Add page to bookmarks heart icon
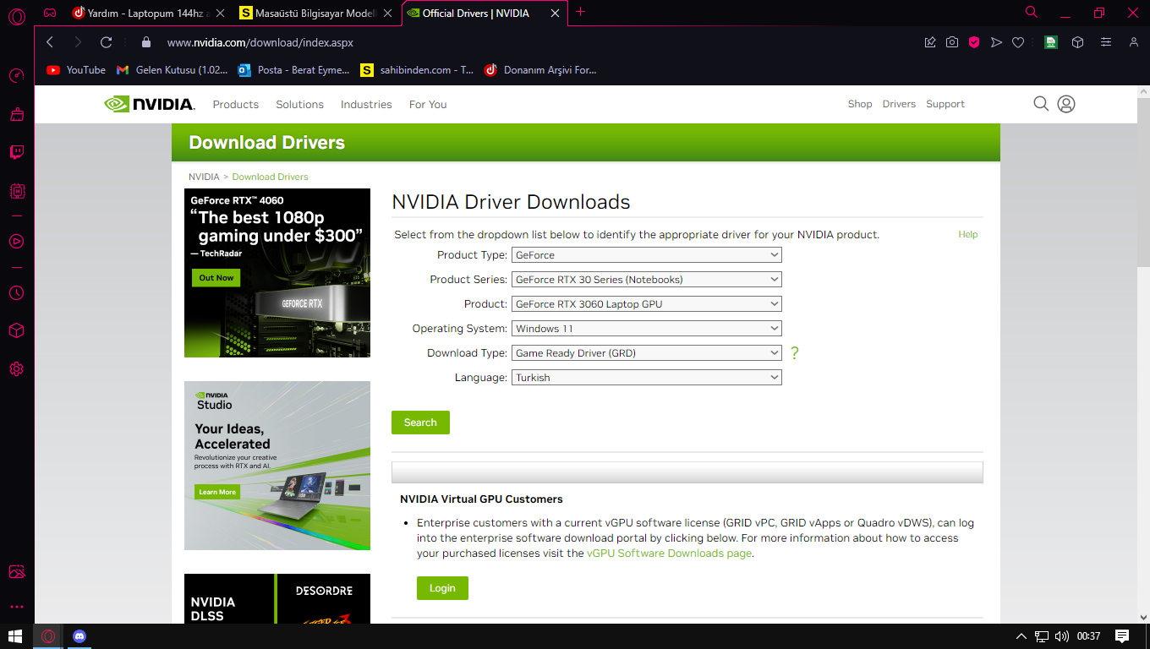The image size is (1150, 649). (1018, 42)
